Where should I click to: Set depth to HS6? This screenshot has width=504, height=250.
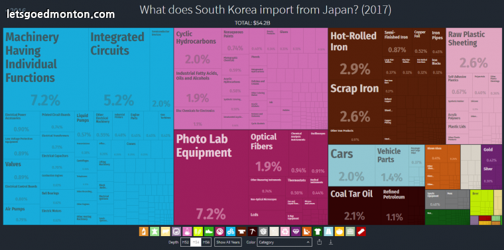(x=206, y=242)
